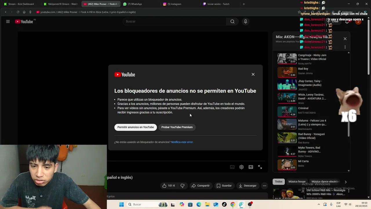Image resolution: width=371 pixels, height=209 pixels.
Task: Like the video with 101 K
Action: (168, 185)
